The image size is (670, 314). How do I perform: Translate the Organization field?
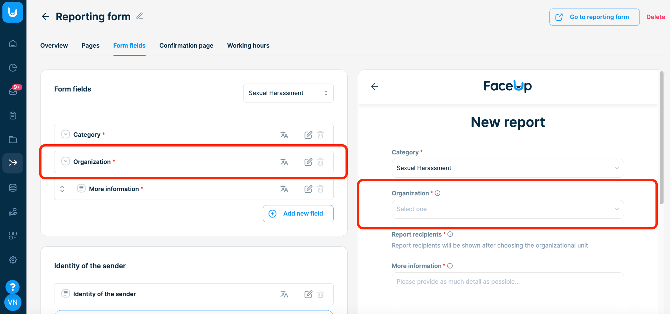[x=284, y=162]
